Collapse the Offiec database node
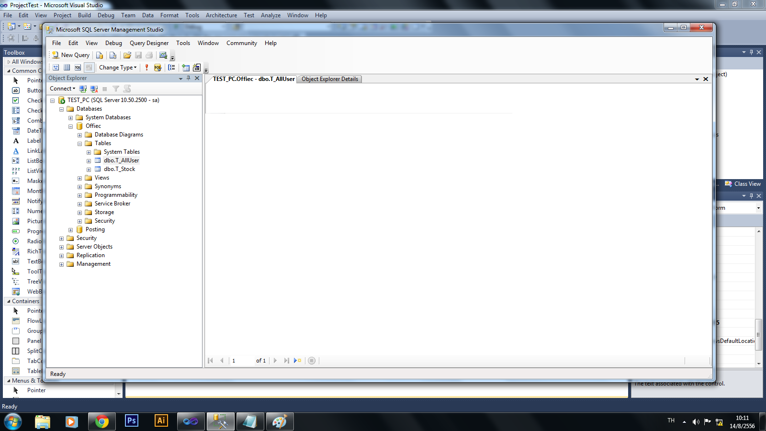This screenshot has width=766, height=431. click(x=71, y=126)
